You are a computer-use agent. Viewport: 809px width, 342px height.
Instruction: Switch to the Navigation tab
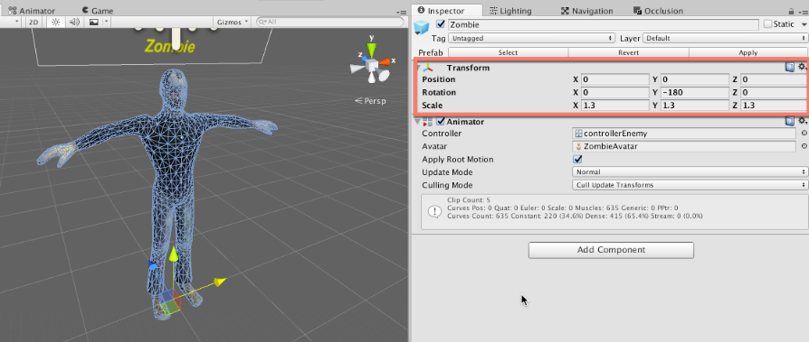coord(587,11)
